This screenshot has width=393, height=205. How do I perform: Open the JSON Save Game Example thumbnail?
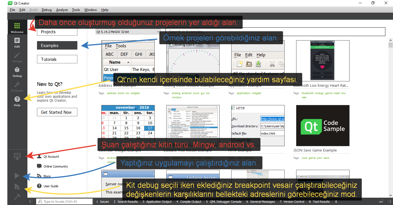click(x=323, y=126)
